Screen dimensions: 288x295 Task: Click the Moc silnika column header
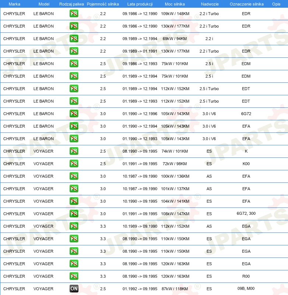pyautogui.click(x=175, y=4)
